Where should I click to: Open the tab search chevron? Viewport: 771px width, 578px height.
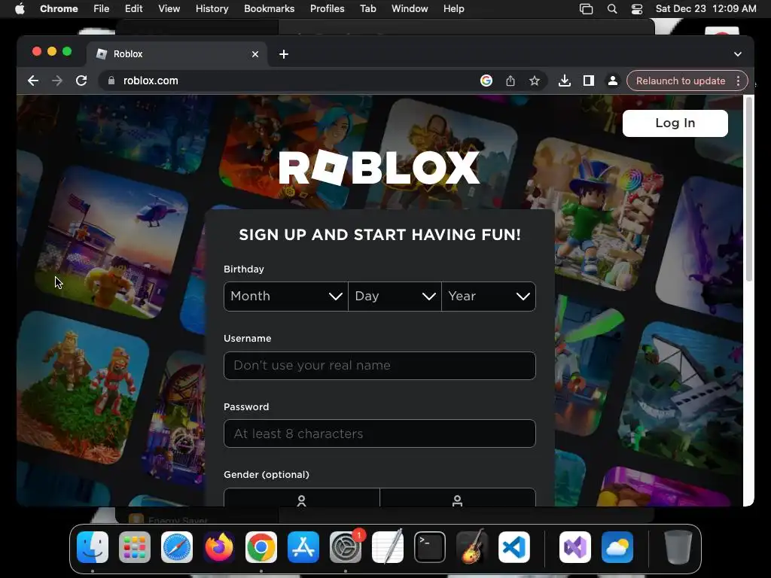738,54
